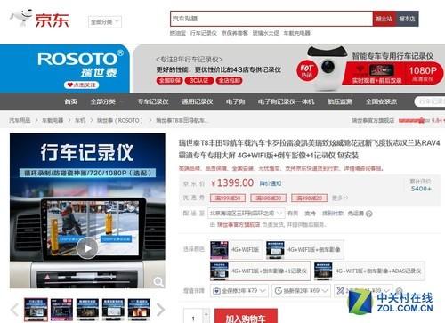Expand the delivery address dropdown
The image size is (445, 323).
point(247,214)
